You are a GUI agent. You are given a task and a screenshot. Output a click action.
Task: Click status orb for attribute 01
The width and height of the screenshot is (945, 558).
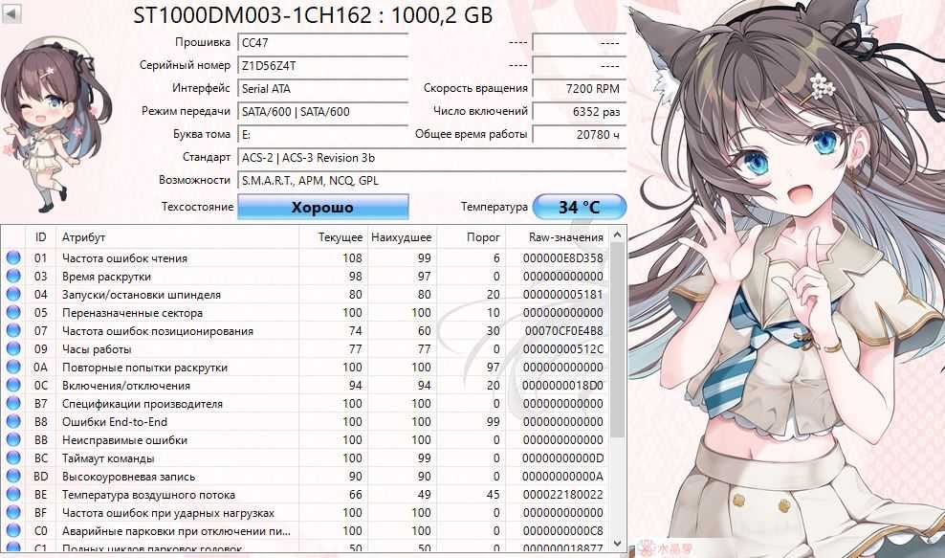tap(13, 257)
